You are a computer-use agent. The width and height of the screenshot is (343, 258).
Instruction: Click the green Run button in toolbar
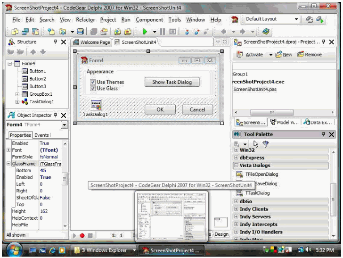pyautogui.click(x=145, y=32)
